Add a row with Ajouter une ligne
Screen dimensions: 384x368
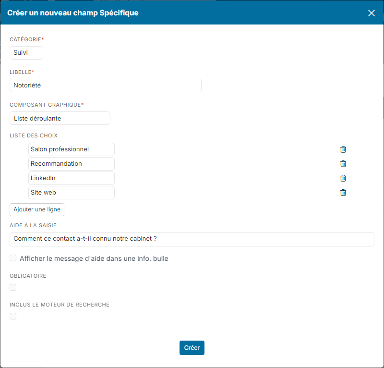[x=37, y=209]
